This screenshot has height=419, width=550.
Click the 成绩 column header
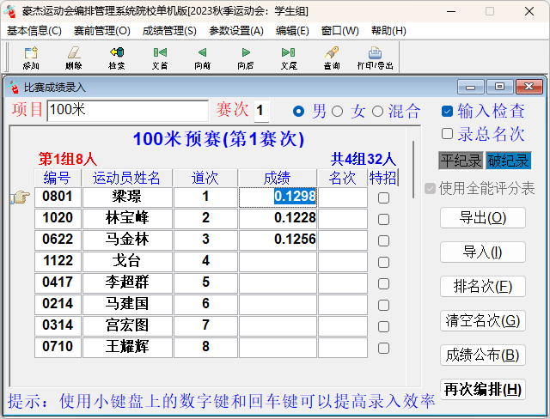[277, 178]
